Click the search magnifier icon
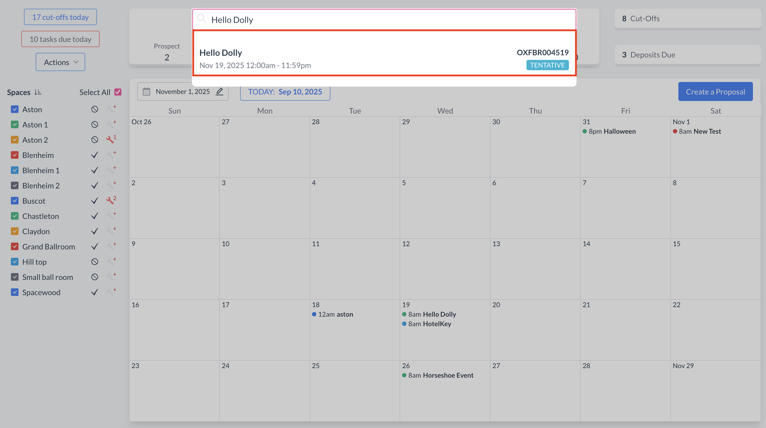Image resolution: width=766 pixels, height=428 pixels. (202, 19)
